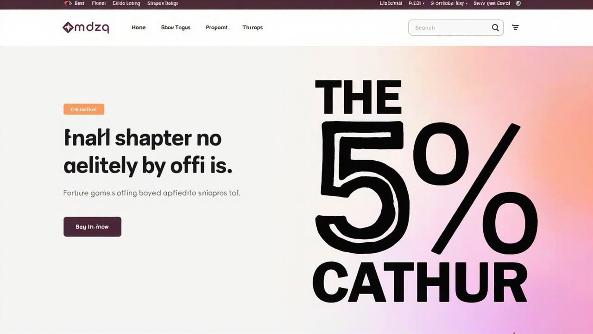This screenshot has width=593, height=334.
Task: Click the top-right link beside green icon
Action: coord(492,3)
